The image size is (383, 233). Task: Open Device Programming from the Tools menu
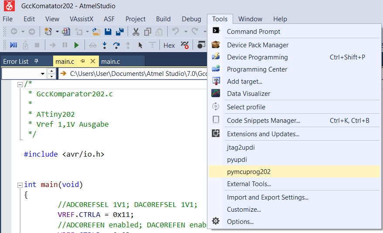click(257, 57)
